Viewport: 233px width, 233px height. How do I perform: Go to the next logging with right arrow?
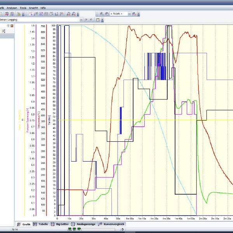pyautogui.click(x=91, y=20)
